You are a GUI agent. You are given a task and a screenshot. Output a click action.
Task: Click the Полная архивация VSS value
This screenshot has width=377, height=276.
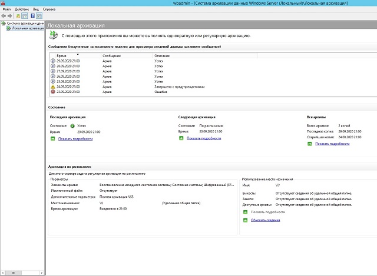(x=117, y=197)
